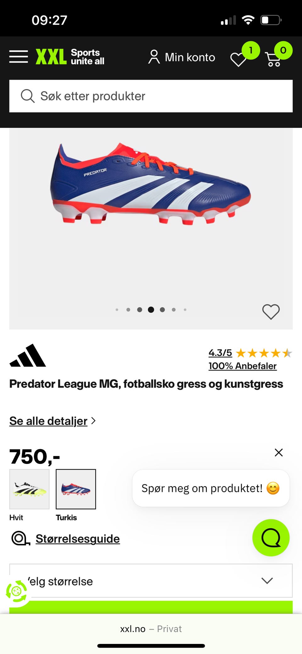Image resolution: width=302 pixels, height=654 pixels.
Task: Add product to favorites via heart on image
Action: [271, 312]
